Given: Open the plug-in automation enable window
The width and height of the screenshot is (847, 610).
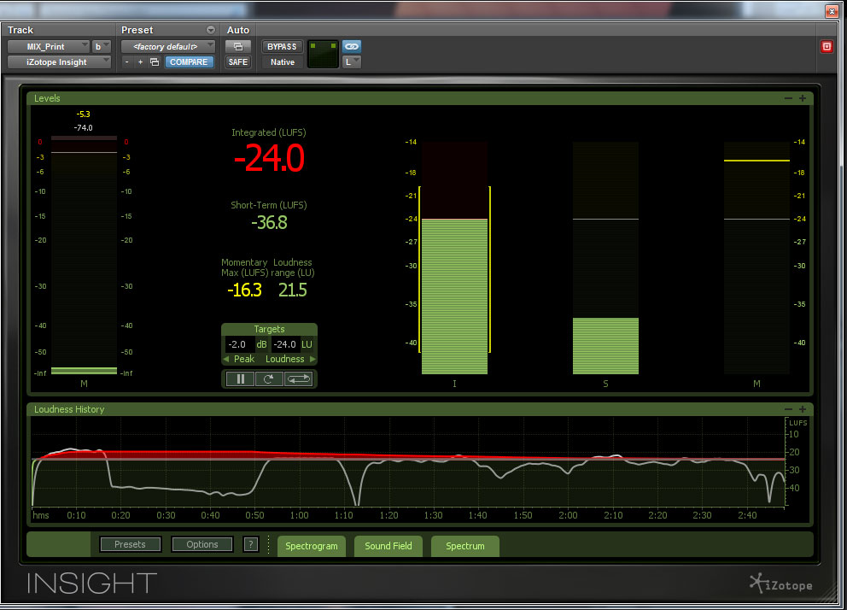Looking at the screenshot, I should point(237,46).
